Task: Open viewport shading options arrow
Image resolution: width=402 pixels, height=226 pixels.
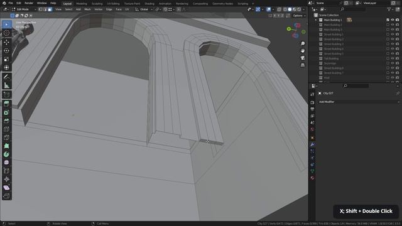Action: click(304, 9)
